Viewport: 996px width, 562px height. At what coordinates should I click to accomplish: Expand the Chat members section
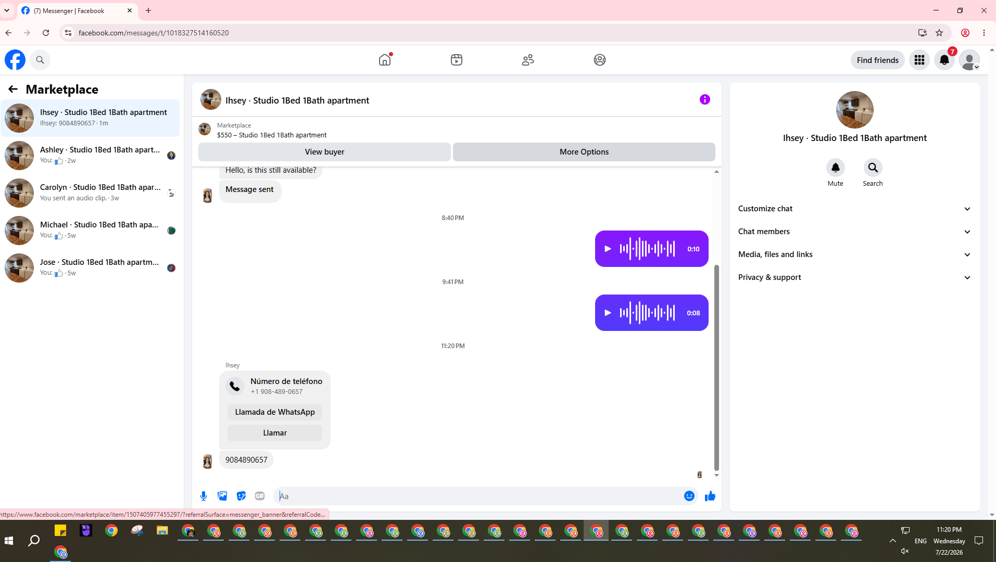point(854,232)
